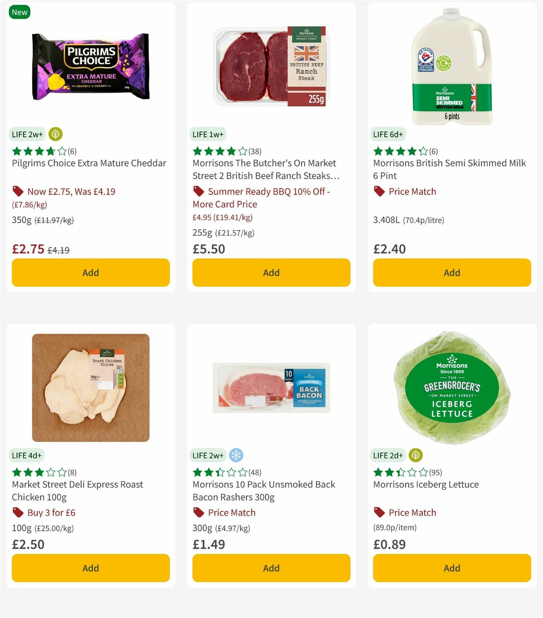Click the snowflake freezable icon on the bacon
543x618 pixels.
tap(237, 455)
